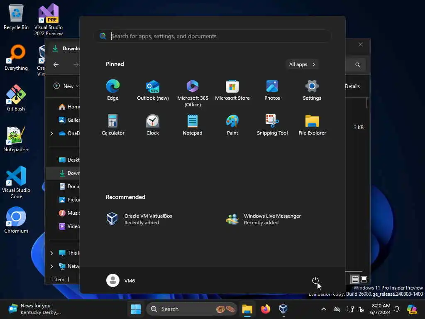The width and height of the screenshot is (425, 319).
Task: Click Explorer search magnifier icon
Action: pos(357,64)
